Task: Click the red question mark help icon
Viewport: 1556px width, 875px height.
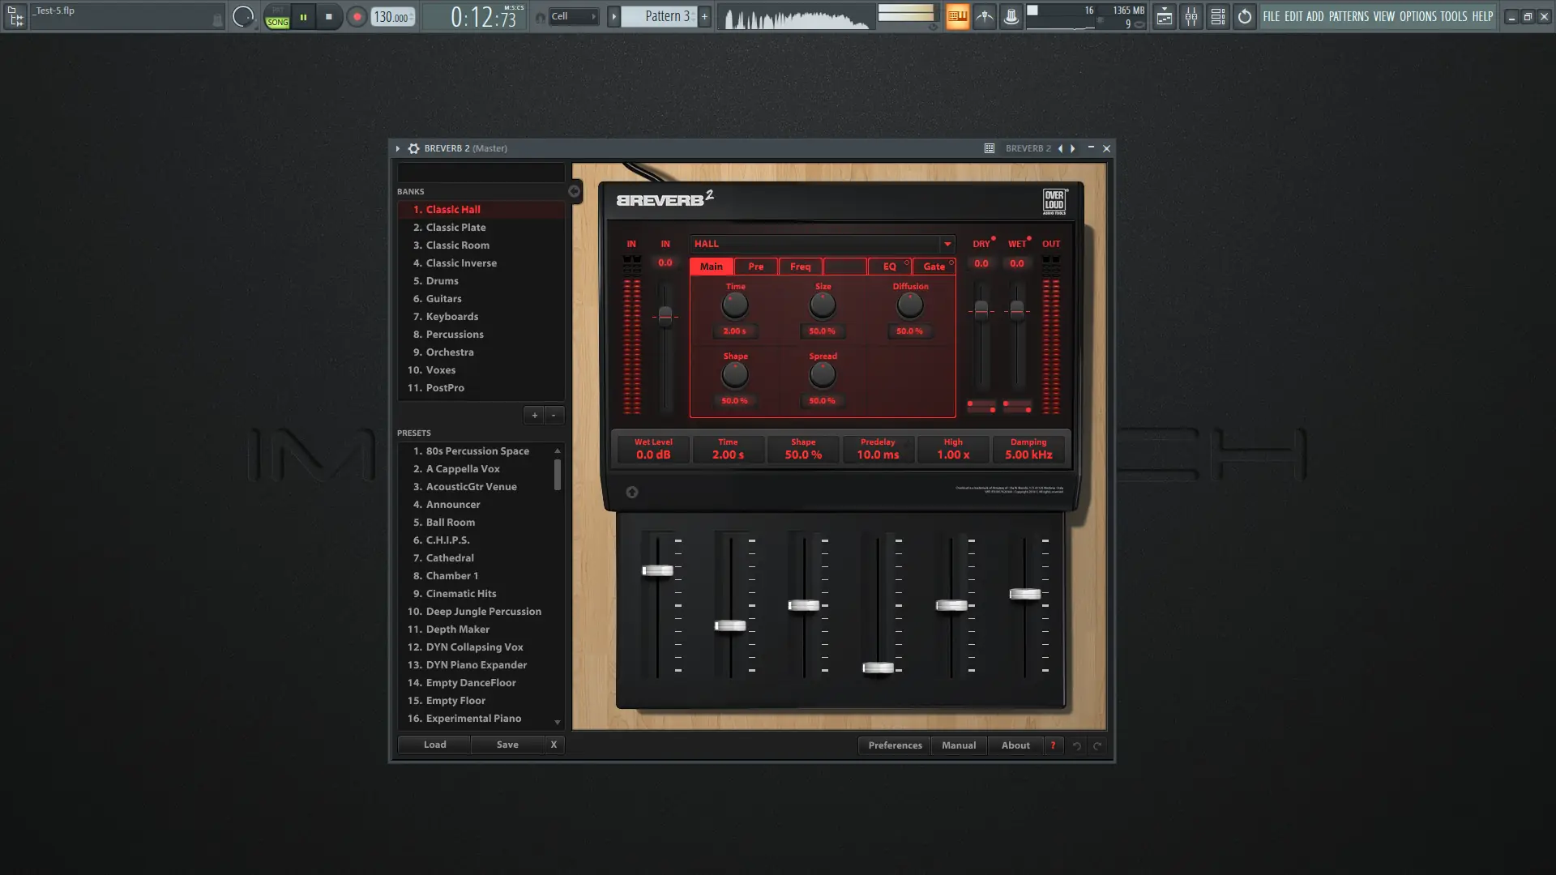Action: 1053,745
